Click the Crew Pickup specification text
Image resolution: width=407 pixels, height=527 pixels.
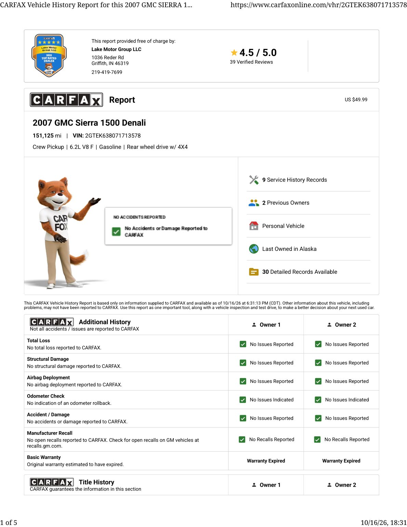[48, 147]
